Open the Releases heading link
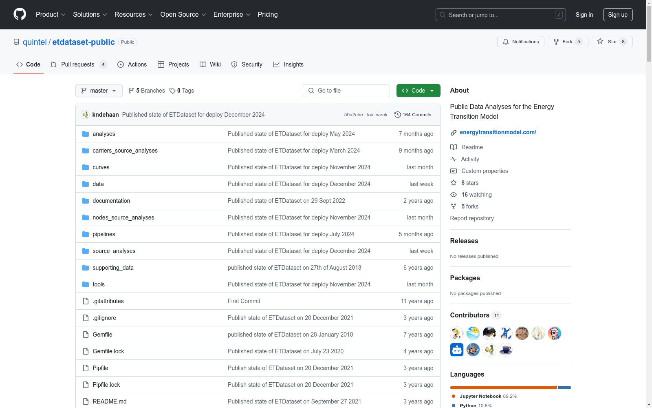Viewport: 652px width, 408px height. [464, 241]
